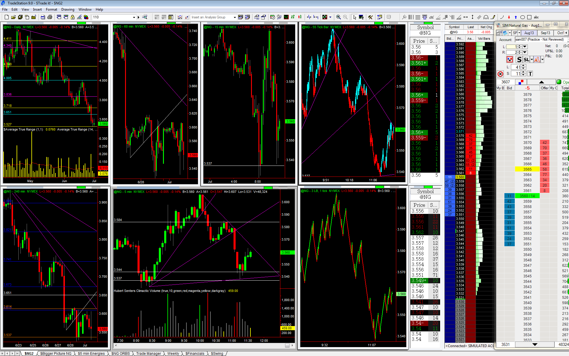The width and height of the screenshot is (569, 356).
Task: Expand the SL order type dropdown arrow
Action: click(532, 59)
